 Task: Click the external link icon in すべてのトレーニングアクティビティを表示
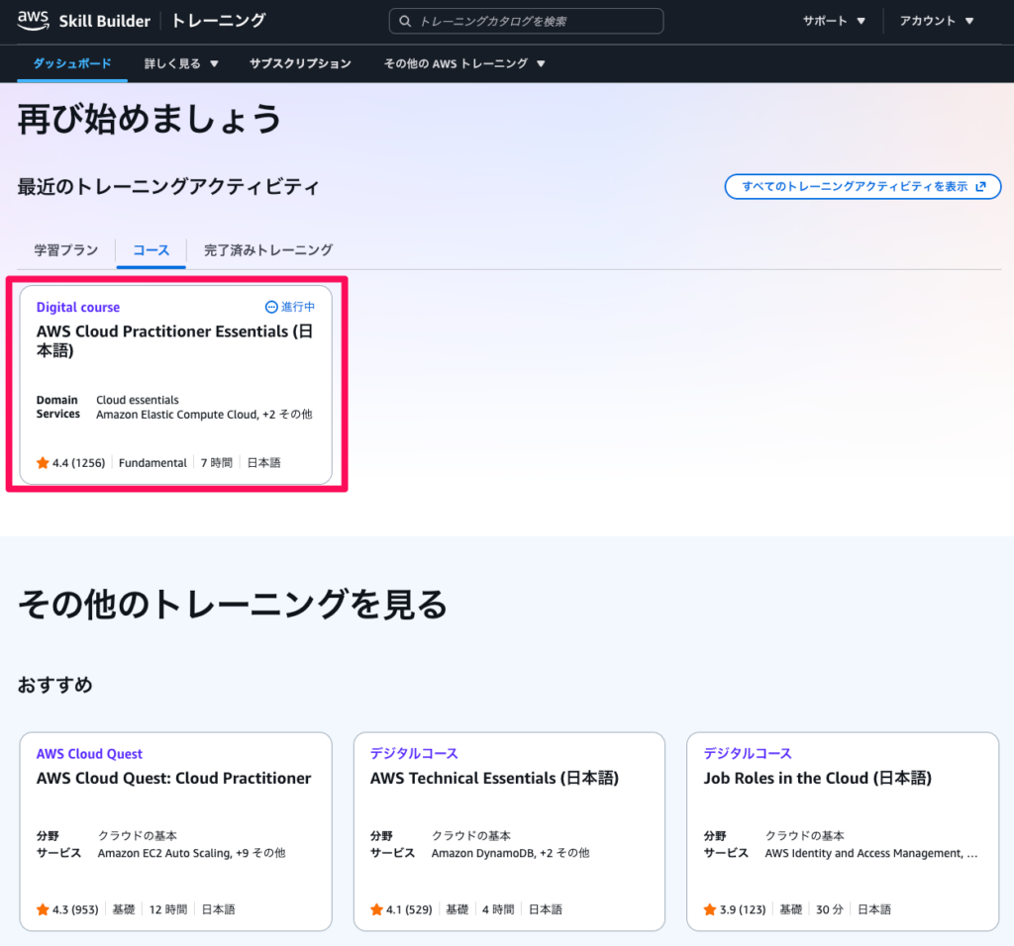(981, 186)
